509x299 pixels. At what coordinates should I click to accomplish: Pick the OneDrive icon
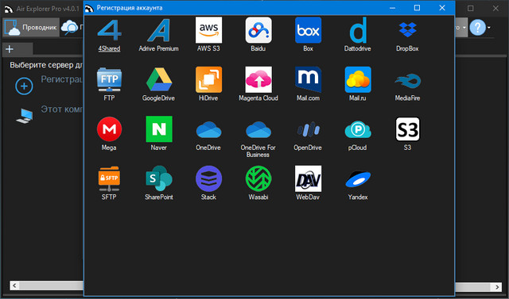pos(208,129)
